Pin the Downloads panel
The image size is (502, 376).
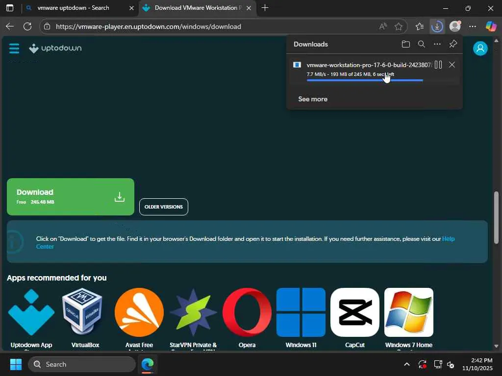[453, 44]
